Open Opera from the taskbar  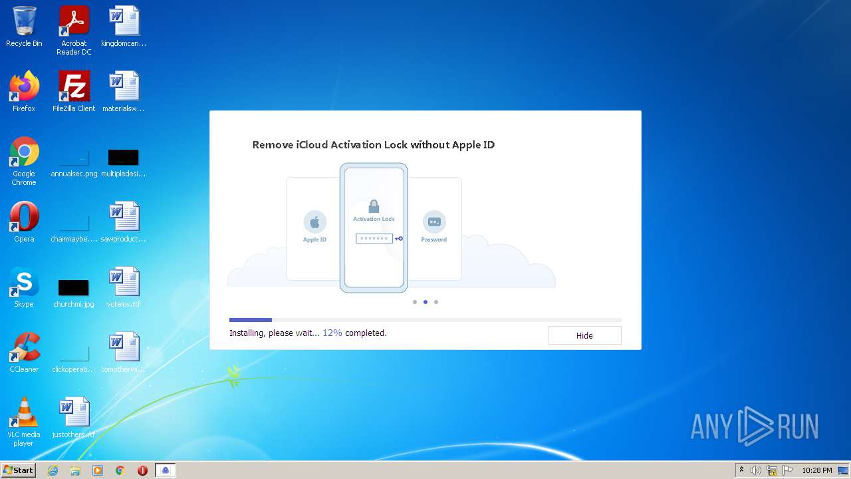coord(142,470)
